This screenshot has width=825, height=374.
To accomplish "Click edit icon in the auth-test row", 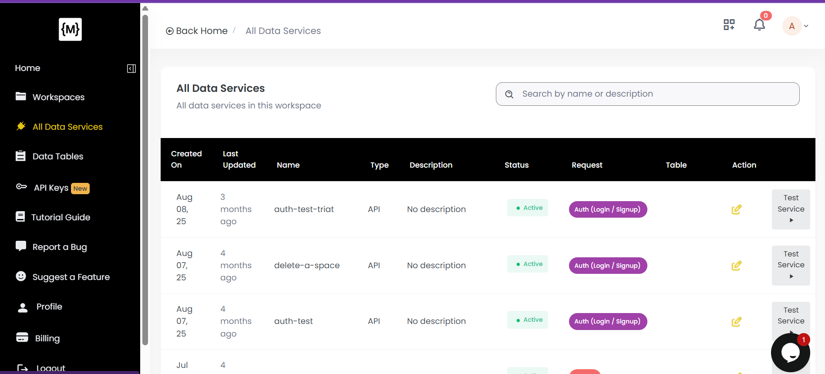I will (x=737, y=322).
